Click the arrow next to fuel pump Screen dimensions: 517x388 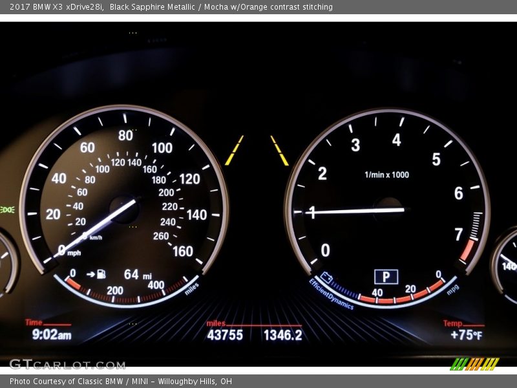(90, 274)
